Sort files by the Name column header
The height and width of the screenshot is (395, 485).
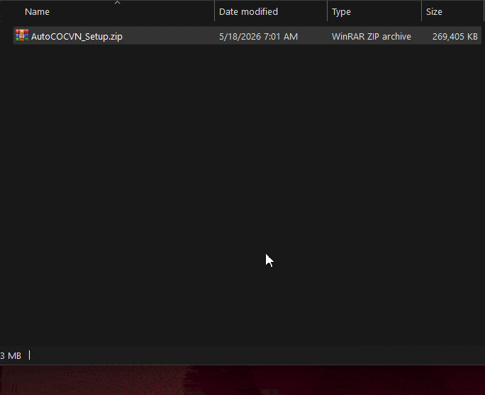click(x=37, y=12)
